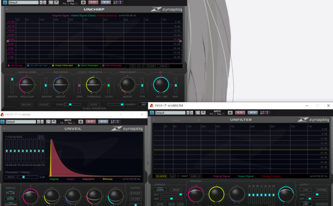Select previous preset arrow in UNCHIRP window
This screenshot has height=206, width=333.
point(41,2)
